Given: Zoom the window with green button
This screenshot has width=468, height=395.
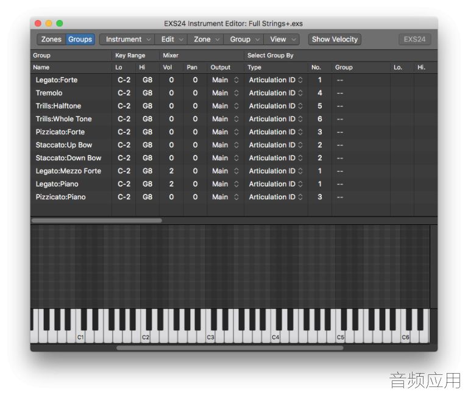Looking at the screenshot, I should (60, 23).
